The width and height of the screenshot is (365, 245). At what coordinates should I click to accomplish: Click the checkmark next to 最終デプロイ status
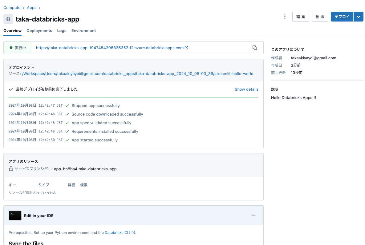(x=11, y=89)
